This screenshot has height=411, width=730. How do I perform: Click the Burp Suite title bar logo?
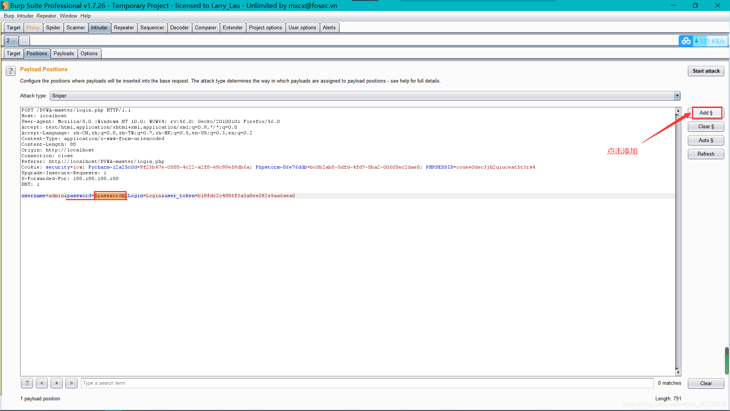pos(4,5)
